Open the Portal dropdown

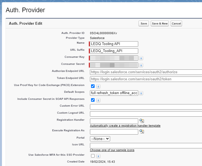[x=100, y=139]
